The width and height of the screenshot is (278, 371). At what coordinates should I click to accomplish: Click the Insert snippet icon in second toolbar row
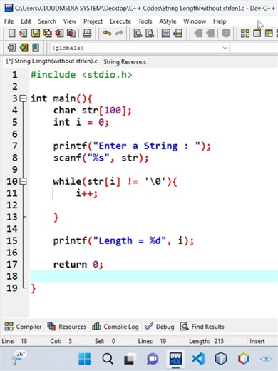point(11,48)
